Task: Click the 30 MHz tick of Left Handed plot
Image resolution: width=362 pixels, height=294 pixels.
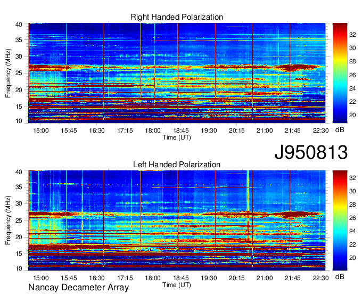Action: (x=19, y=203)
